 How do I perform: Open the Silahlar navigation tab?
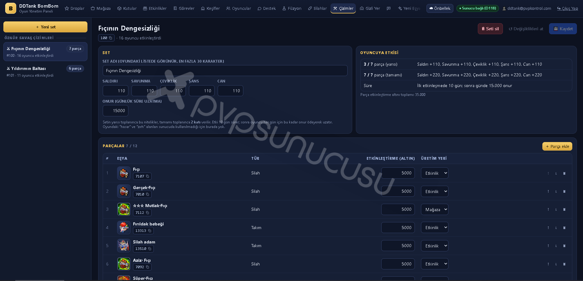[x=317, y=9]
